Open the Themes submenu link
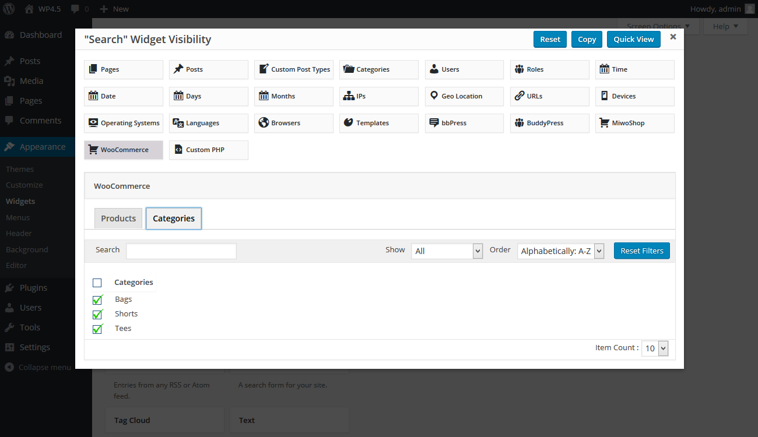Viewport: 758px width, 437px height. (x=20, y=169)
